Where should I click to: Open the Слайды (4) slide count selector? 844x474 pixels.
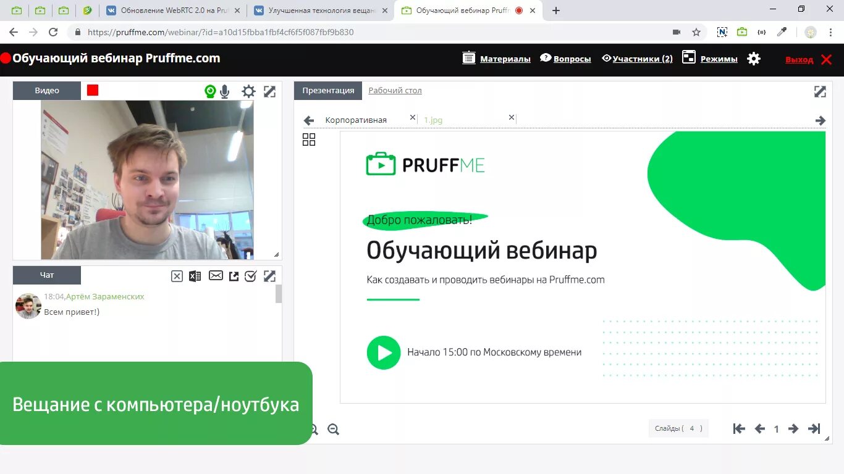(678, 428)
